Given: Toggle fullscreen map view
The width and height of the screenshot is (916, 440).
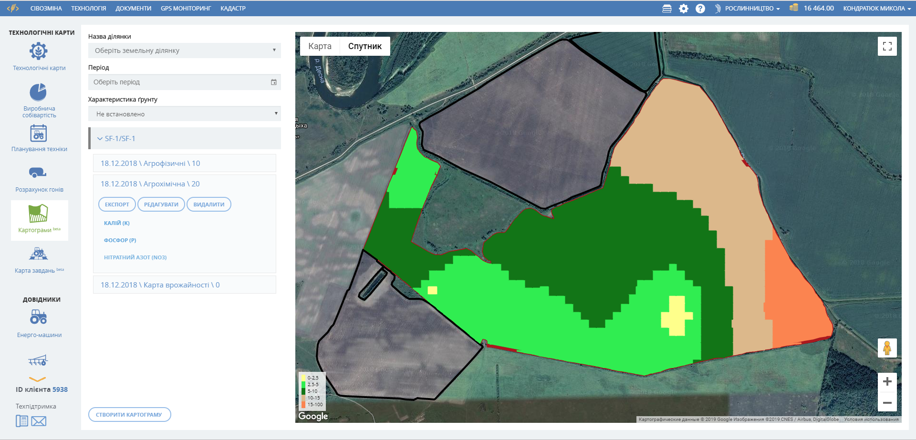Looking at the screenshot, I should click(887, 46).
